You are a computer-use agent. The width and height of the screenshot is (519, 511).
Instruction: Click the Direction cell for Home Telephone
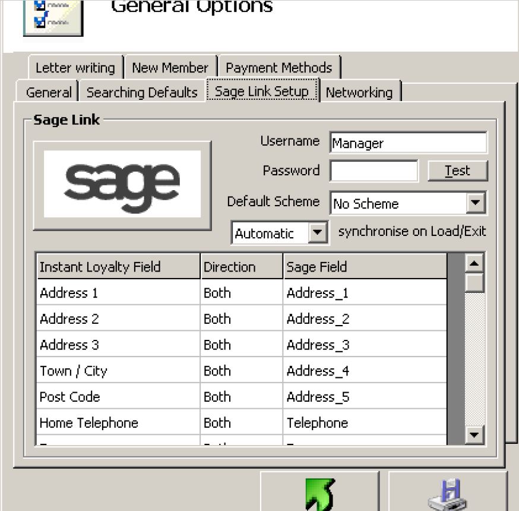[242, 422]
